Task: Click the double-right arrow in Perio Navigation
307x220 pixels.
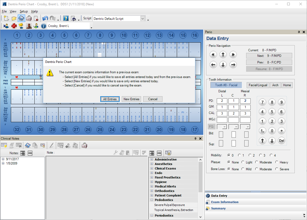Action: coord(233,54)
